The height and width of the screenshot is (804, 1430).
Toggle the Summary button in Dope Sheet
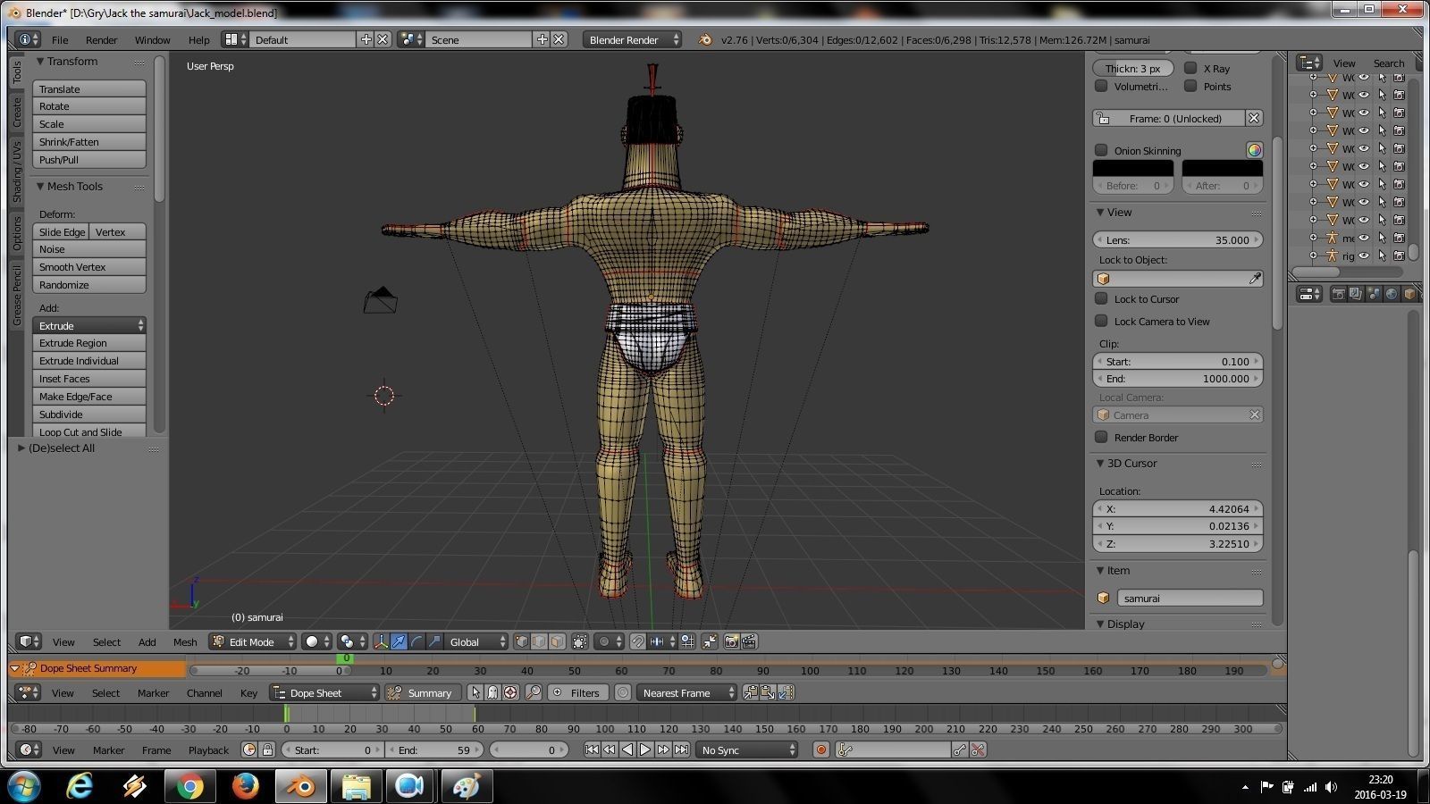[421, 692]
